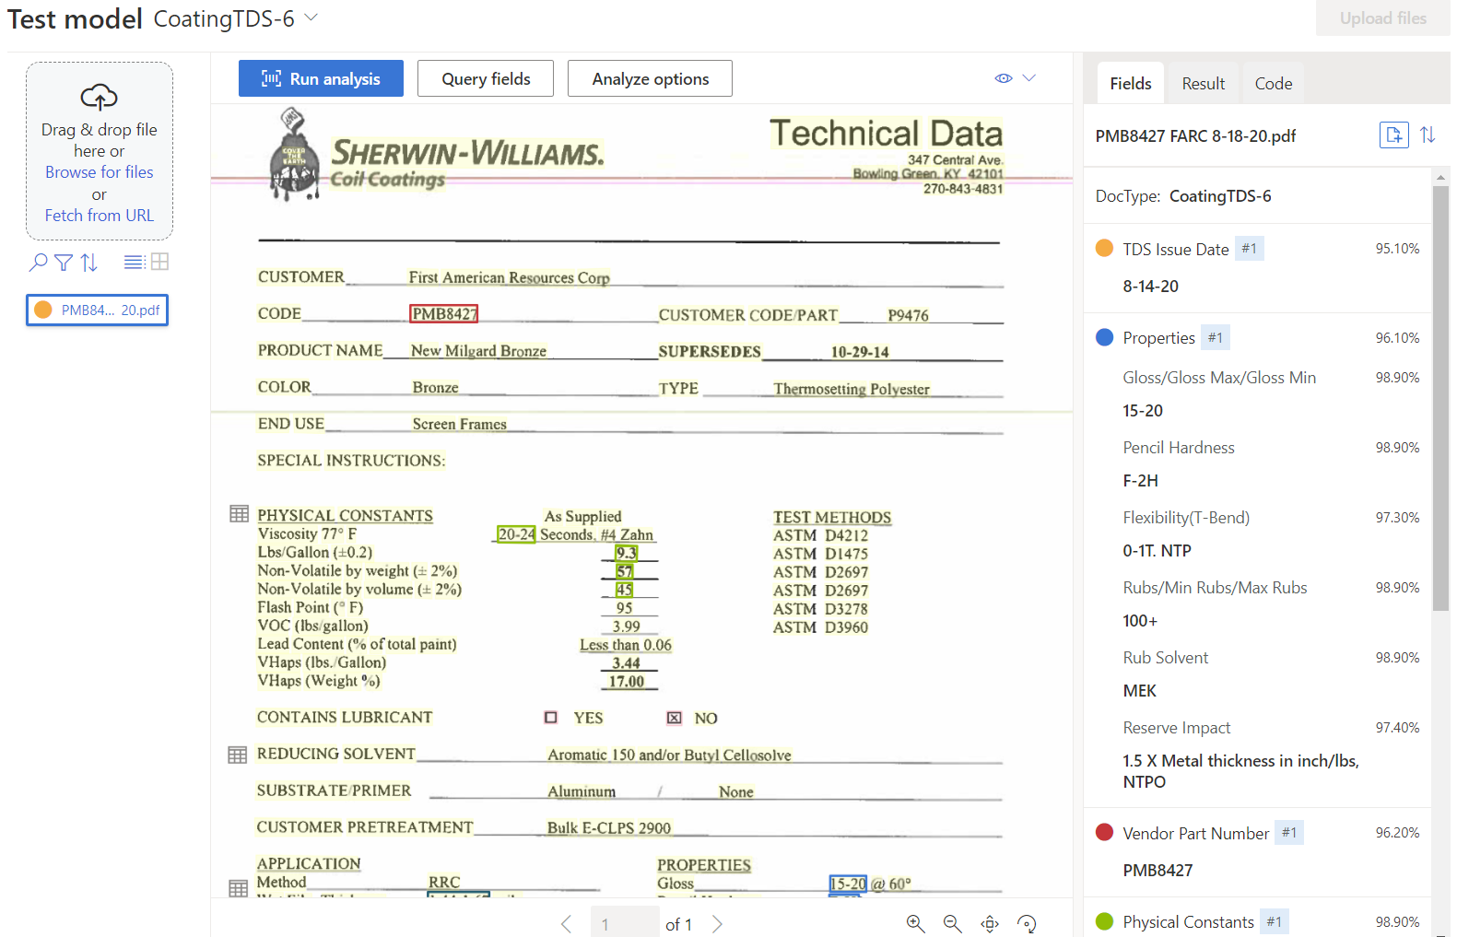Click the #1 badge next to Properties

1216,338
